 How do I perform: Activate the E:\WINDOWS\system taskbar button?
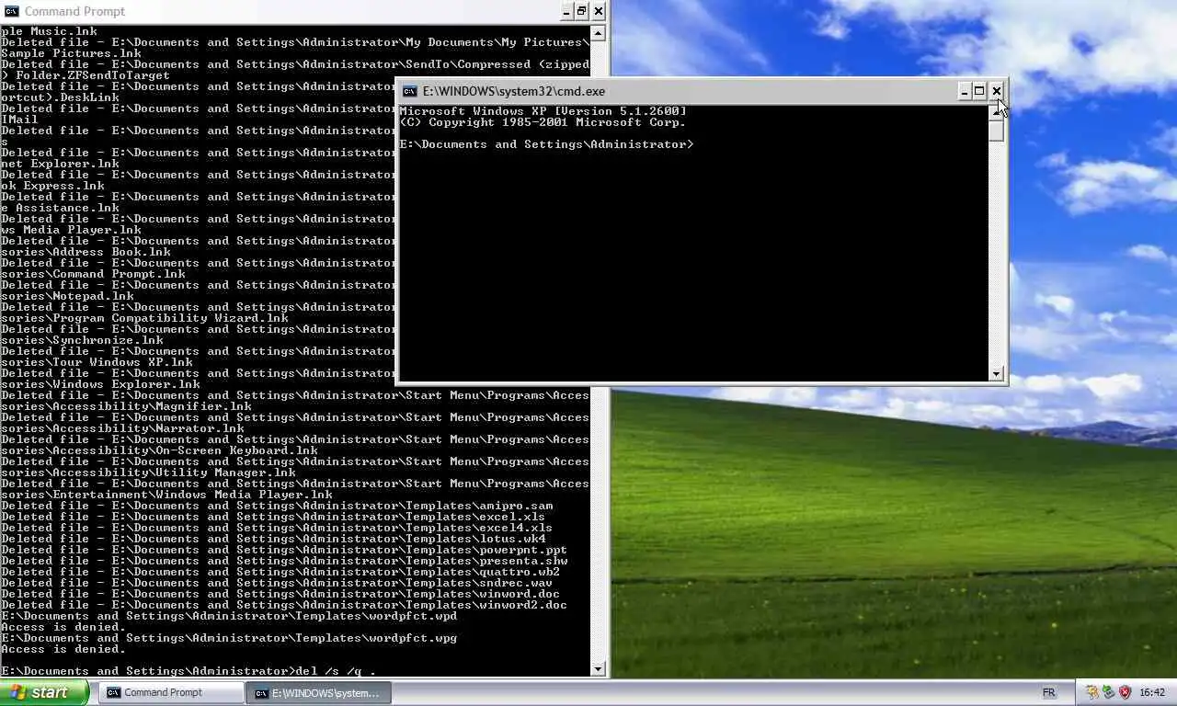(319, 692)
